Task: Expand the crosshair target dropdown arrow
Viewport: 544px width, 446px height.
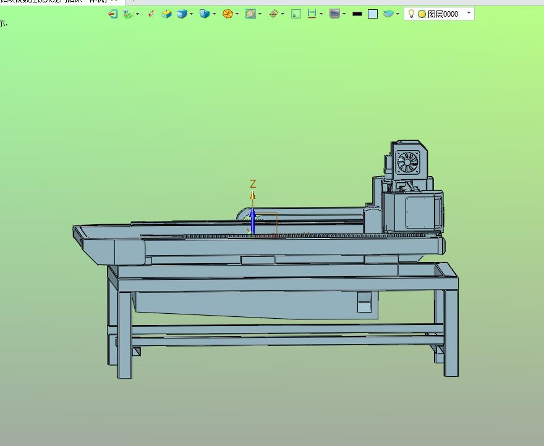Action: pos(283,14)
